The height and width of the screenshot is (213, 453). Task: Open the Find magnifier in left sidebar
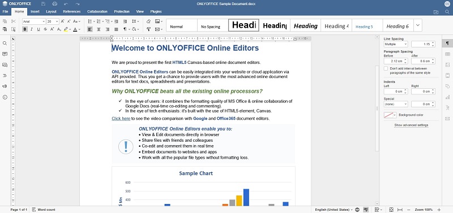(5, 44)
